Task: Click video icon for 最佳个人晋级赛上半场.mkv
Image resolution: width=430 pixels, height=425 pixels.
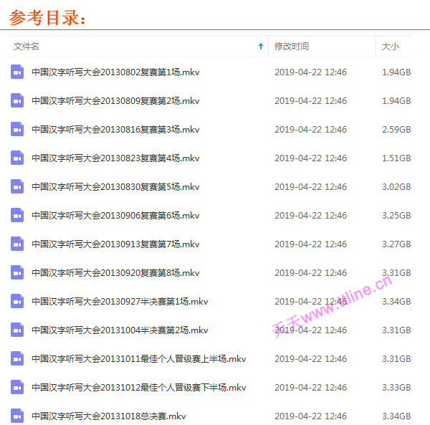Action: click(x=17, y=359)
